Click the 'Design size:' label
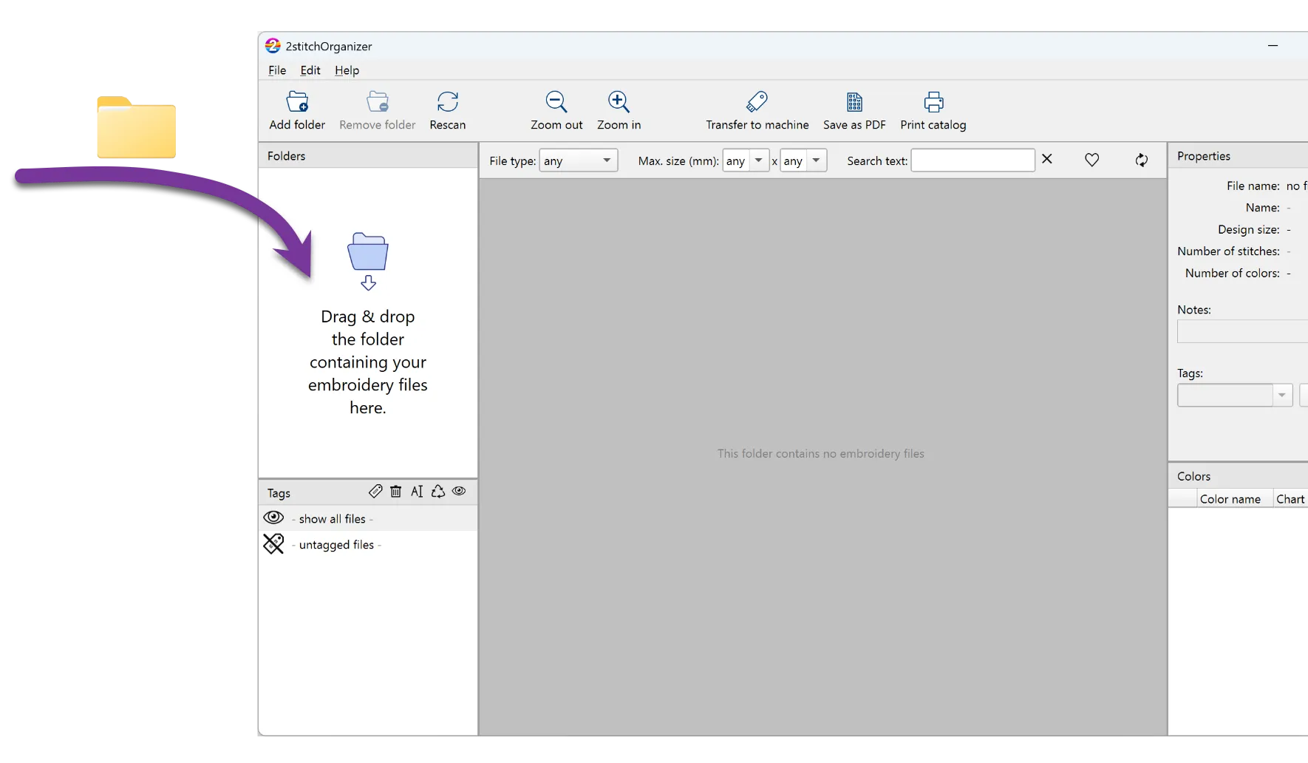This screenshot has height=763, width=1308. click(x=1249, y=229)
